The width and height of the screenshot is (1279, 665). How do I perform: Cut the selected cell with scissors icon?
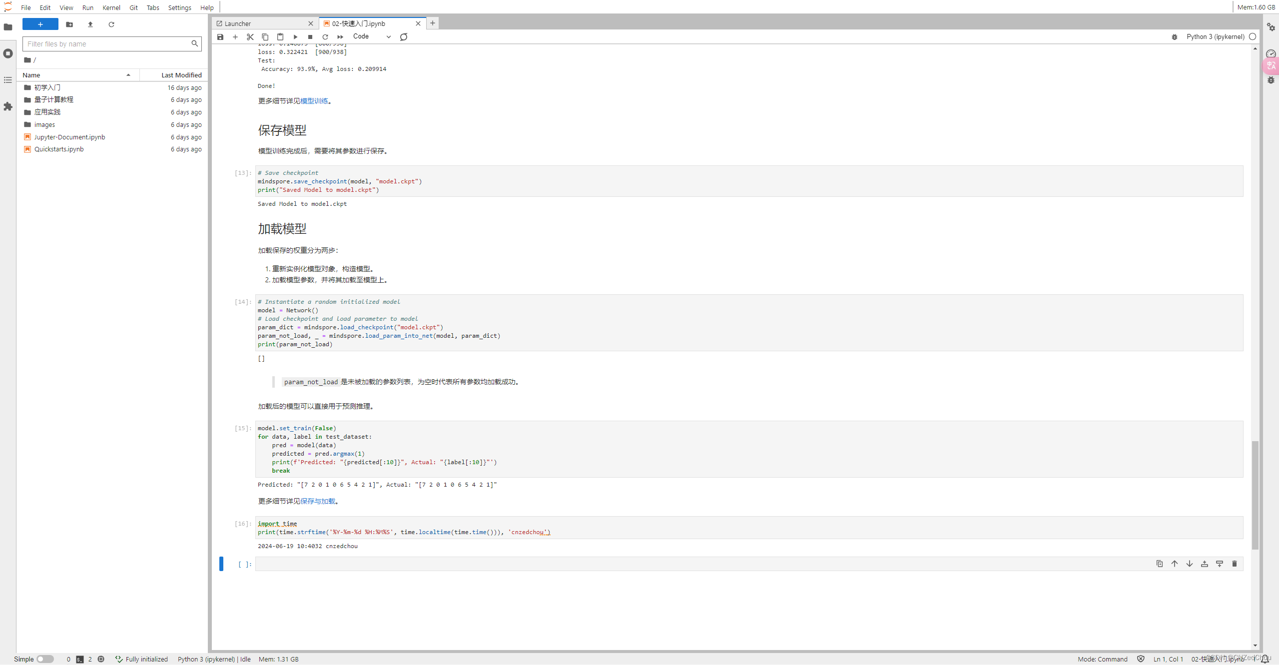(250, 37)
